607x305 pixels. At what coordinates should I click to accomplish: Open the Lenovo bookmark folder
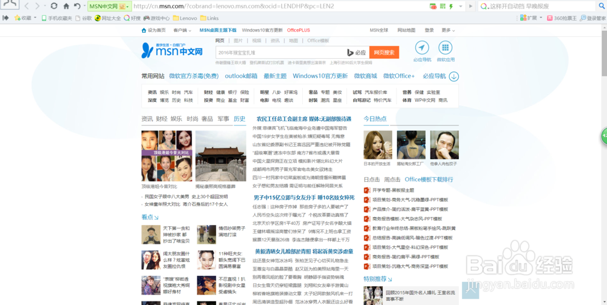(185, 18)
